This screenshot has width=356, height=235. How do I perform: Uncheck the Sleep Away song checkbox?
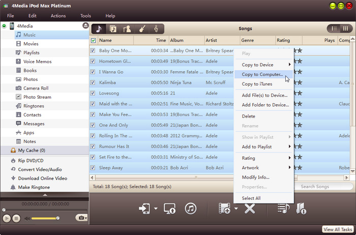93,167
